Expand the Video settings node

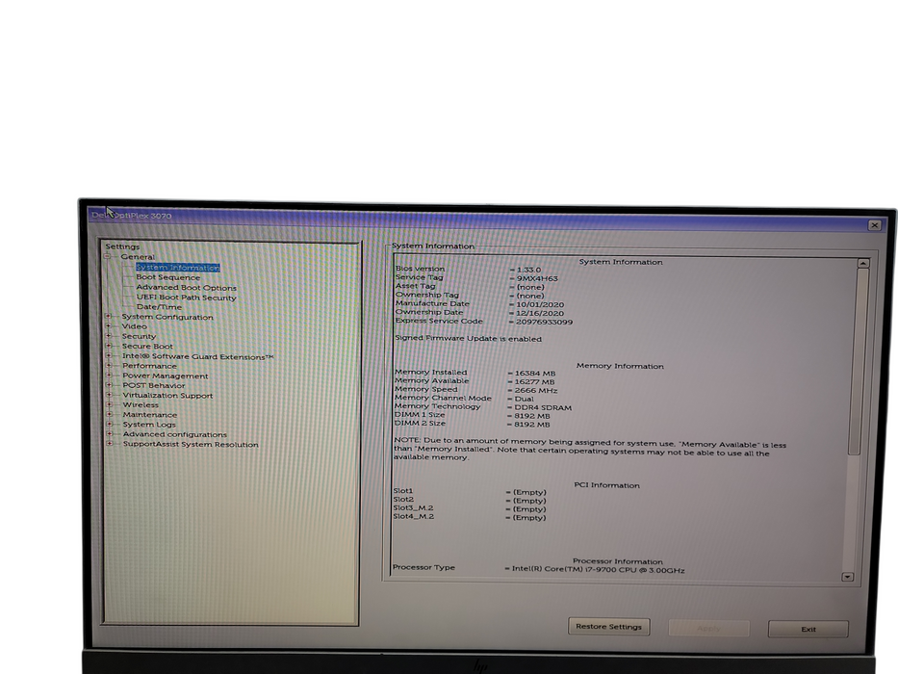point(108,326)
